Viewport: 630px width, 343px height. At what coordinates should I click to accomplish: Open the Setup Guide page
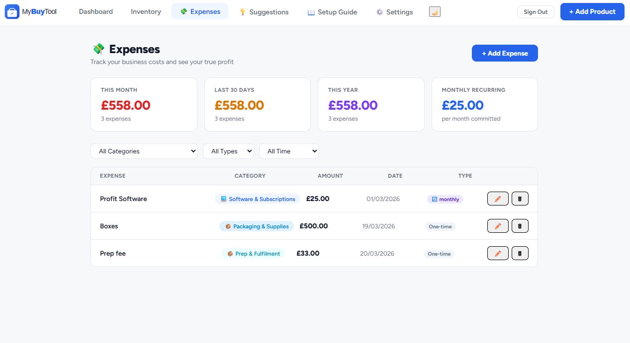pos(332,11)
